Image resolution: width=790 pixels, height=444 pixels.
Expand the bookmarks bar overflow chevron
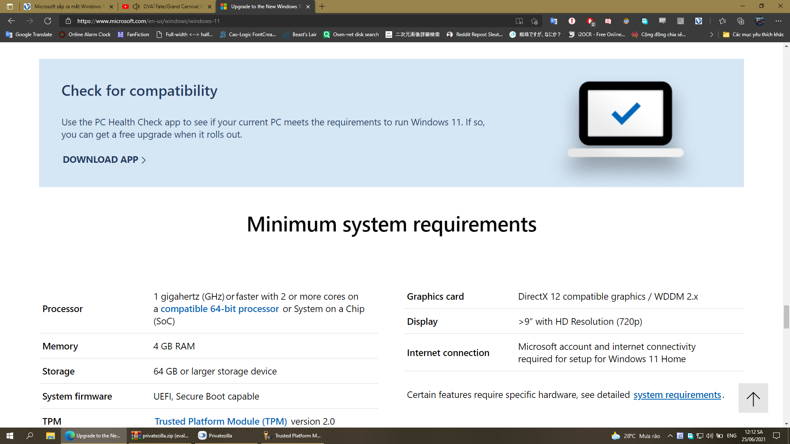(x=711, y=35)
